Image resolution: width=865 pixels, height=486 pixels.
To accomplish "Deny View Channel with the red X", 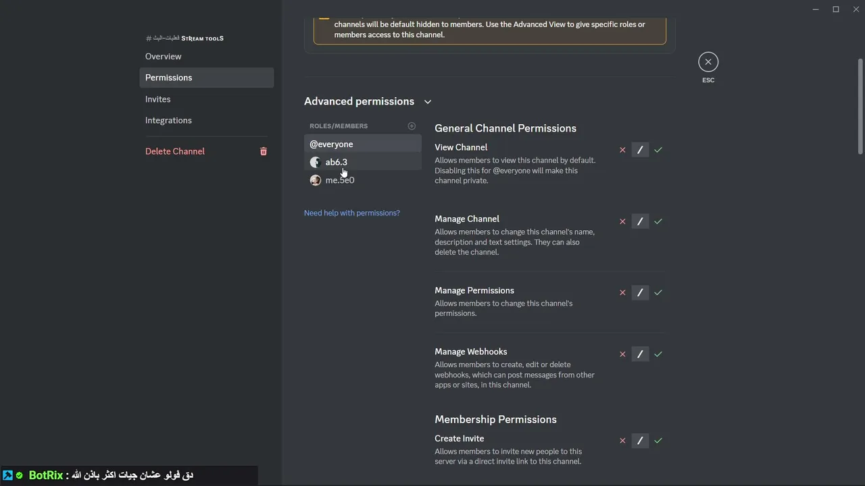I will [x=622, y=150].
